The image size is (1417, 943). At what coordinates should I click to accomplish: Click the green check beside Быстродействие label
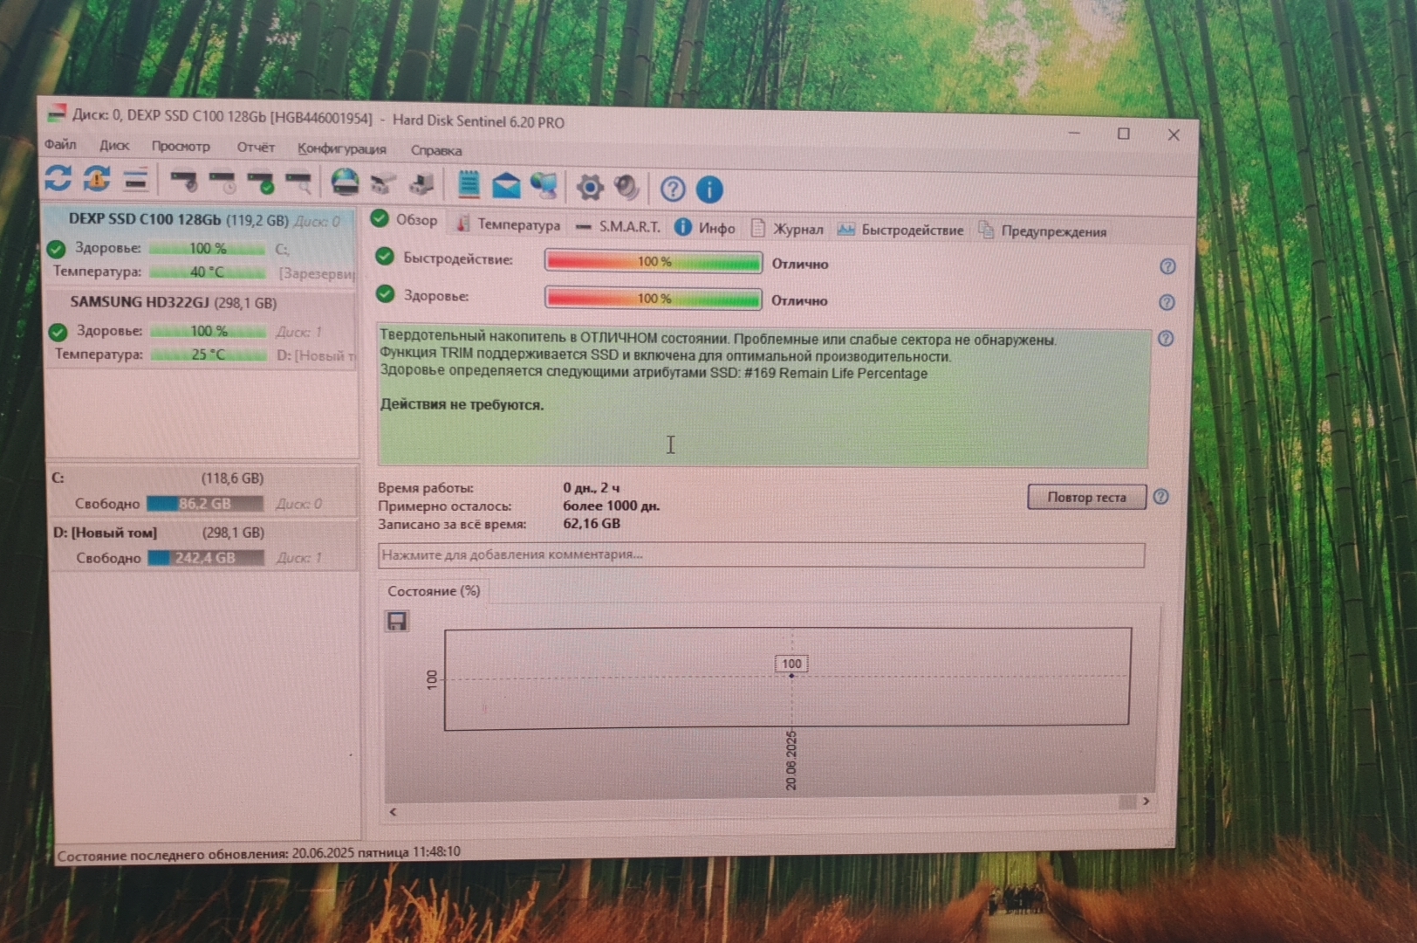385,257
